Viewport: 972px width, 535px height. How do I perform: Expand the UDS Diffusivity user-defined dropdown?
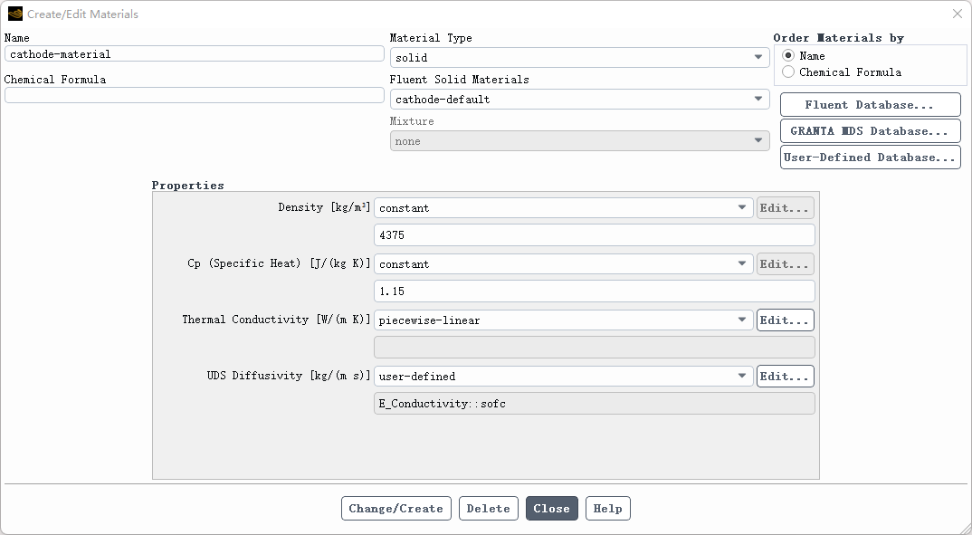tap(563, 377)
